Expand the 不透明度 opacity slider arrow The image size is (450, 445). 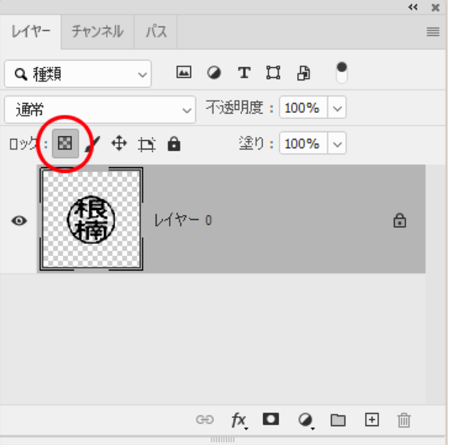click(337, 108)
